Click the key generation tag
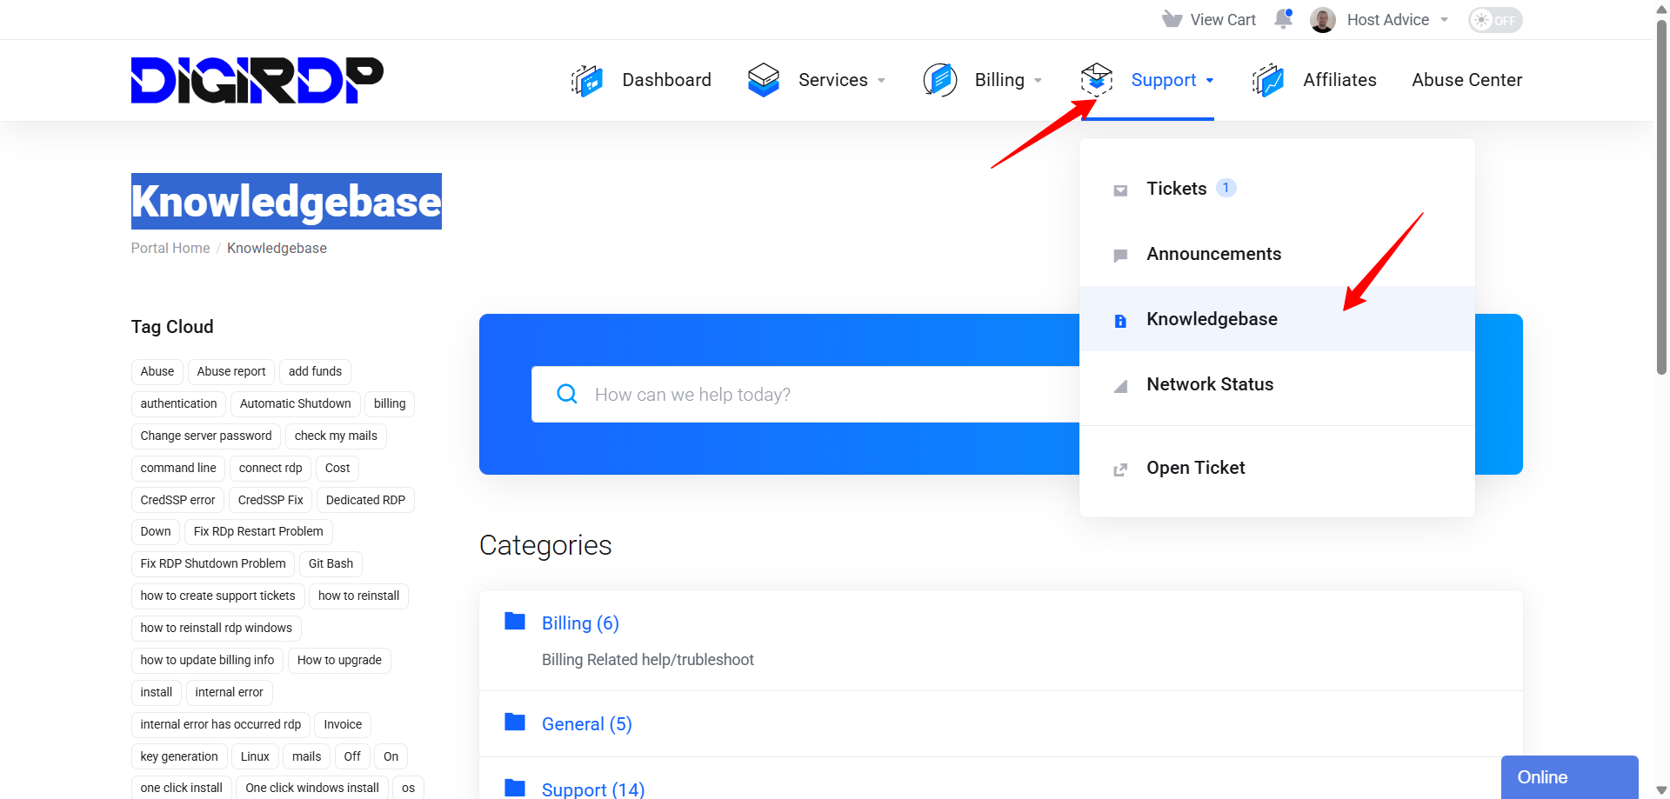 click(179, 756)
